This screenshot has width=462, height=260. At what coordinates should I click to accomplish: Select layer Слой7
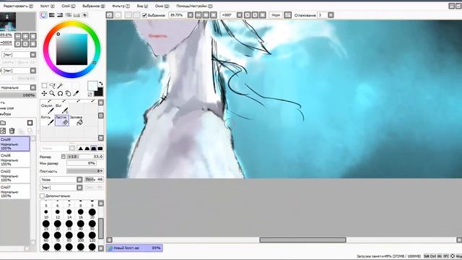[14, 191]
